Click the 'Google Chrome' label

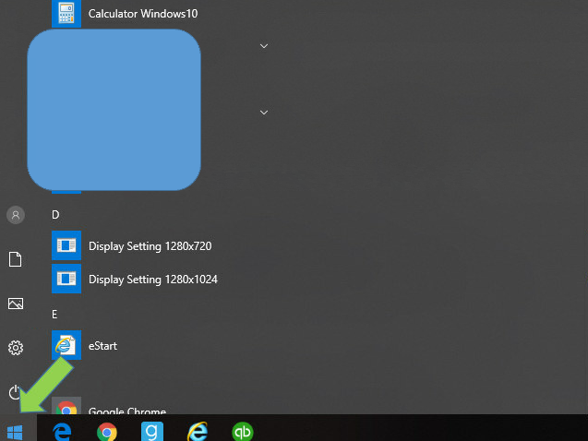pyautogui.click(x=127, y=411)
